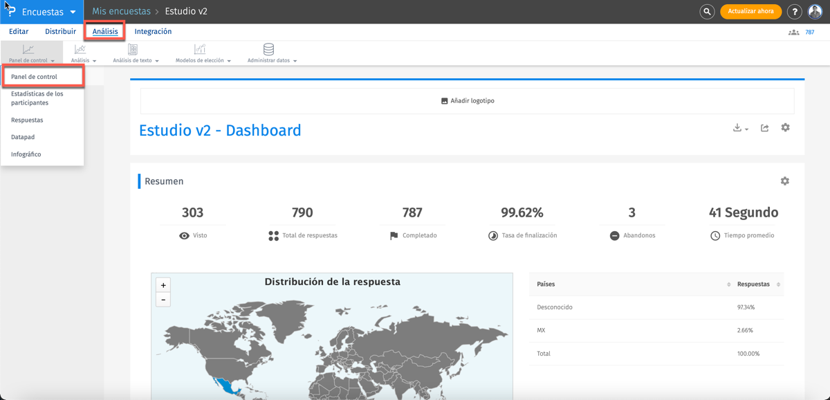This screenshot has width=830, height=400.
Task: Click the search magnifier icon
Action: (707, 12)
